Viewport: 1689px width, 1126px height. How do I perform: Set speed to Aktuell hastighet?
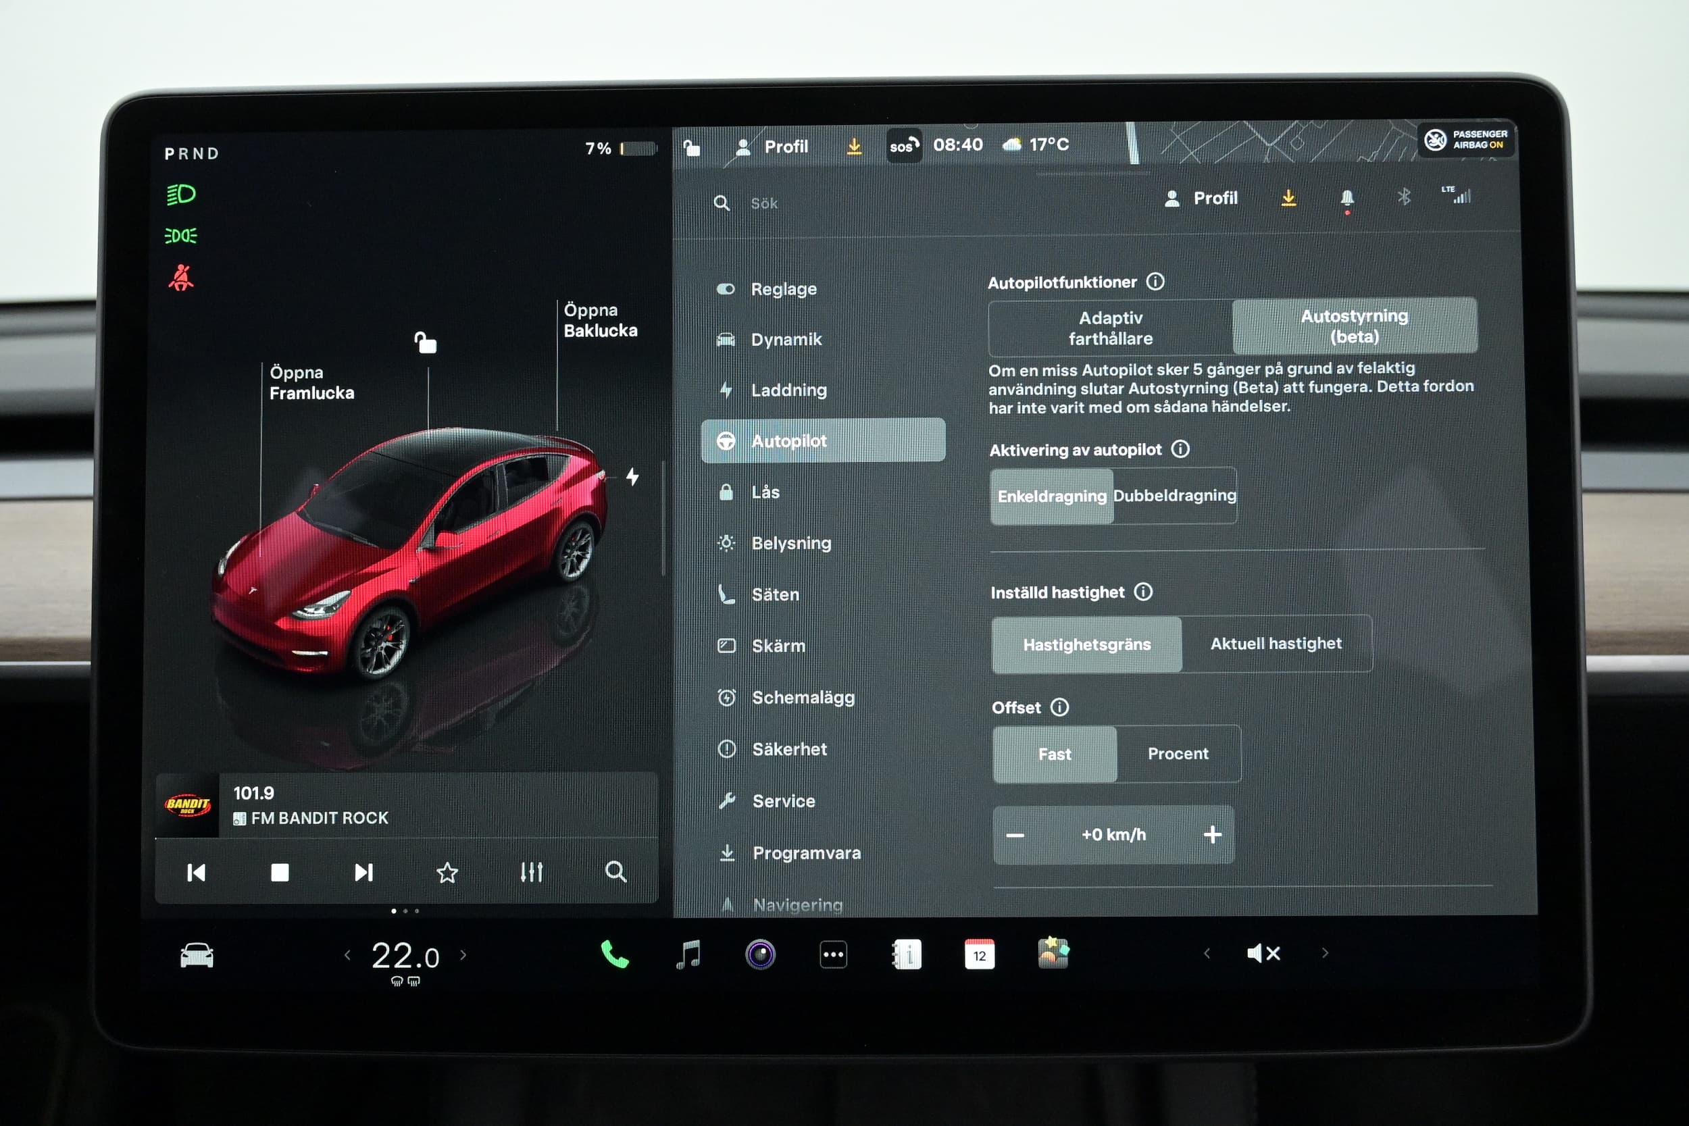coord(1276,644)
